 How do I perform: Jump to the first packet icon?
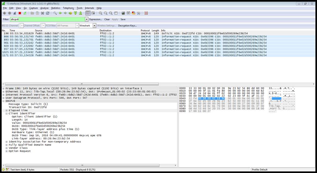click(76, 13)
